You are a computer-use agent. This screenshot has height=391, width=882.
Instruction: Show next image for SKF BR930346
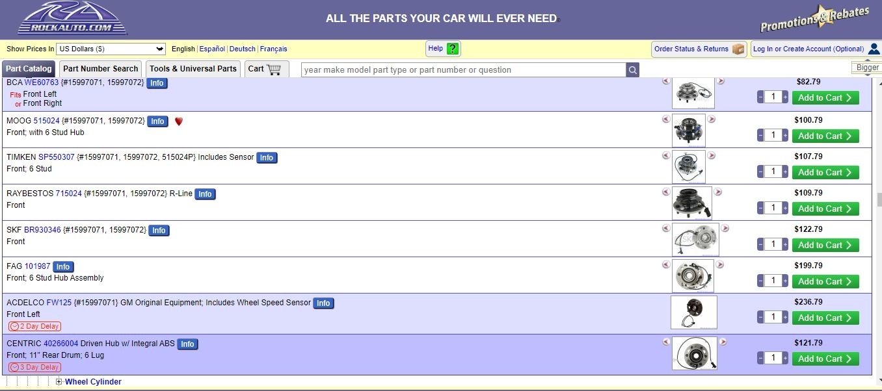tap(725, 228)
